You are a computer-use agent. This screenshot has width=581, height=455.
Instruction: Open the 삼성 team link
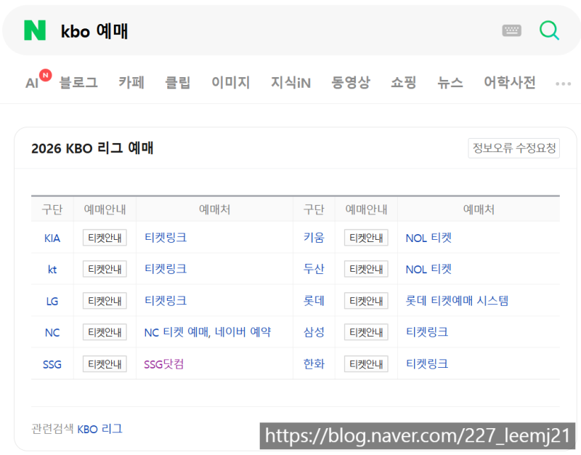coord(314,332)
